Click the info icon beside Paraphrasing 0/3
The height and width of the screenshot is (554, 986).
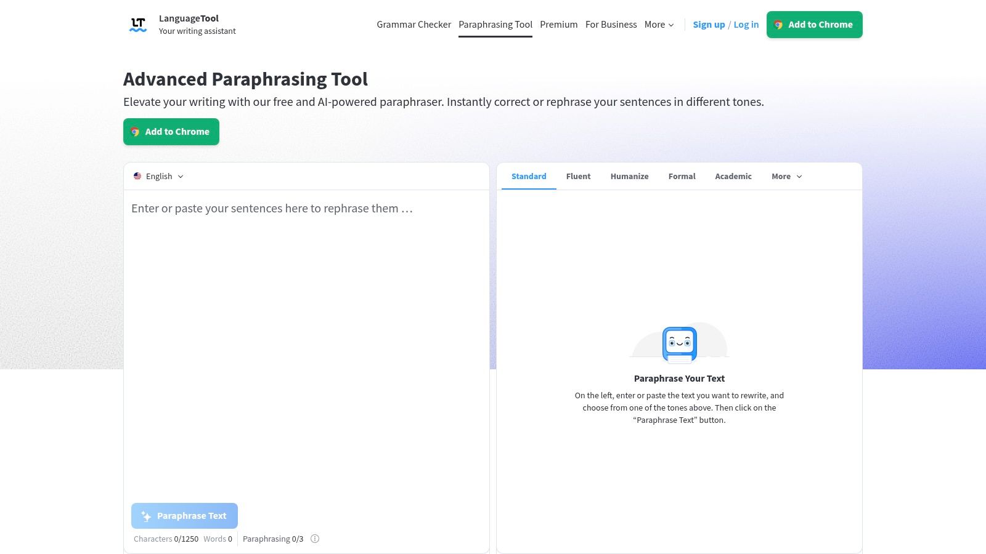point(315,539)
